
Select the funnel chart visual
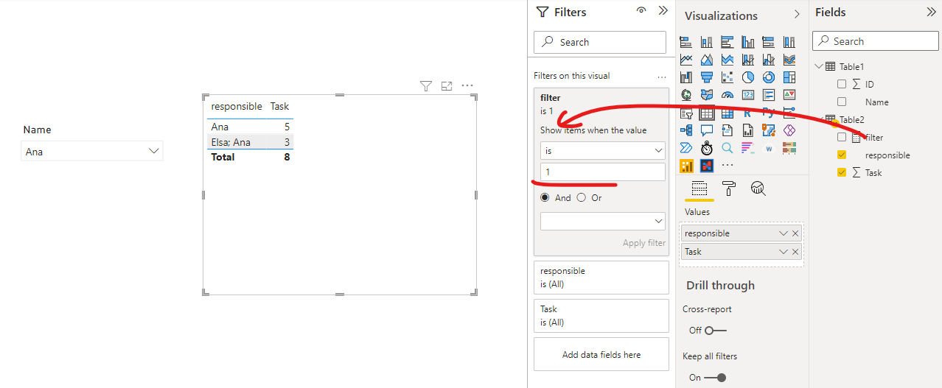coord(707,77)
